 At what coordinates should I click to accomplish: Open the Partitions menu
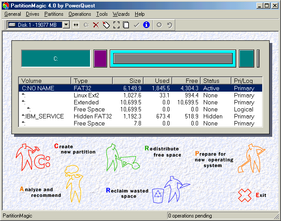pos(54,14)
